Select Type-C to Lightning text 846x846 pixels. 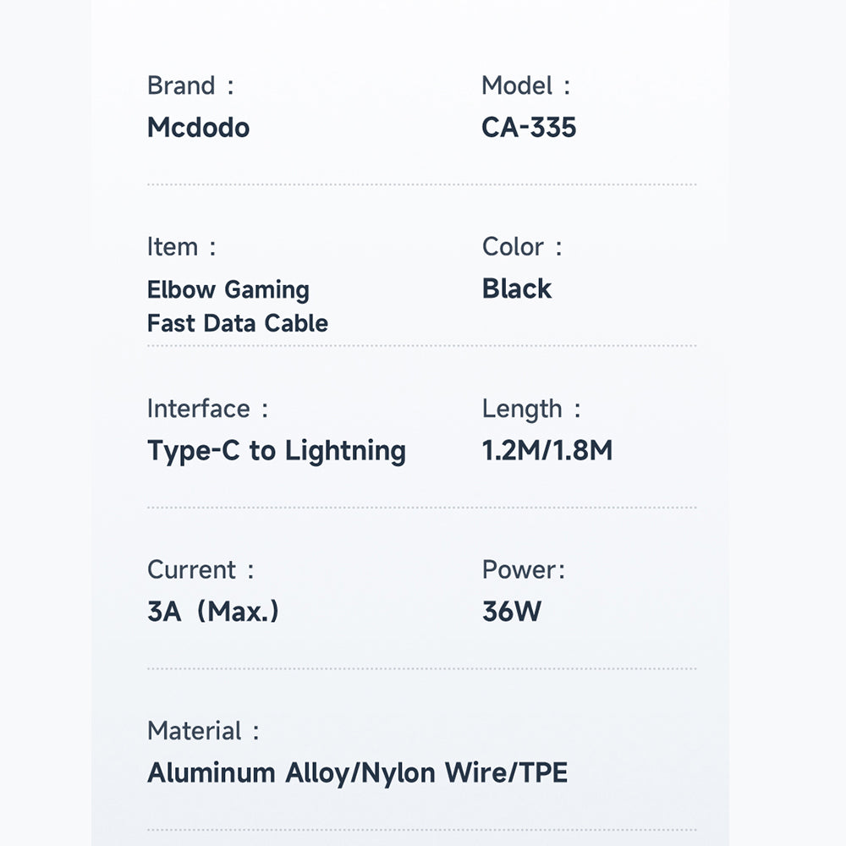(x=277, y=452)
